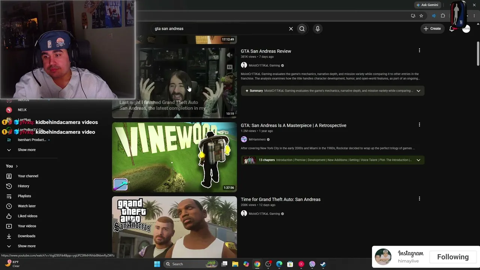The image size is (480, 270).
Task: Open OBS Studio from the taskbar
Action: click(x=268, y=264)
